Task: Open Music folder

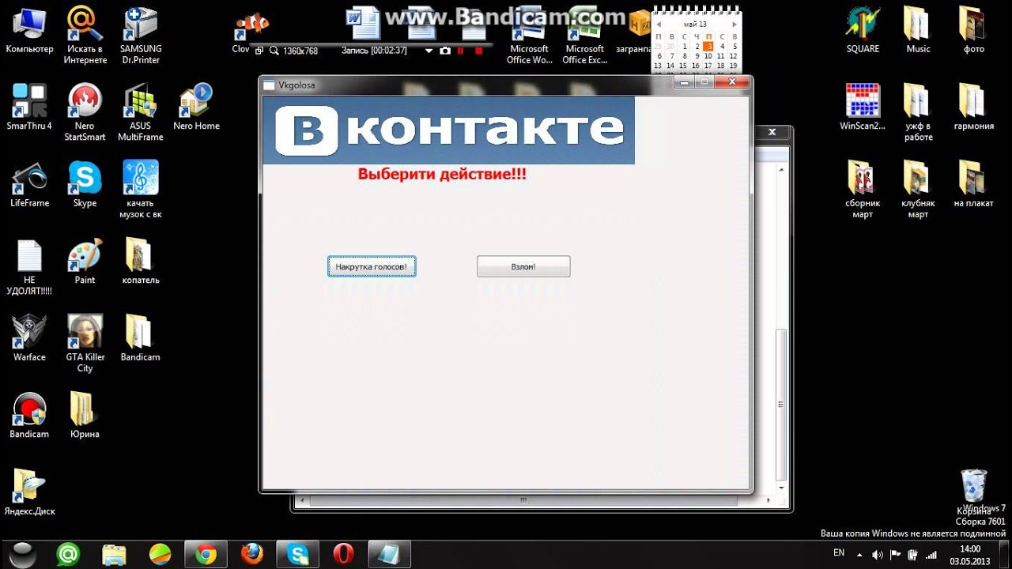Action: click(x=918, y=32)
